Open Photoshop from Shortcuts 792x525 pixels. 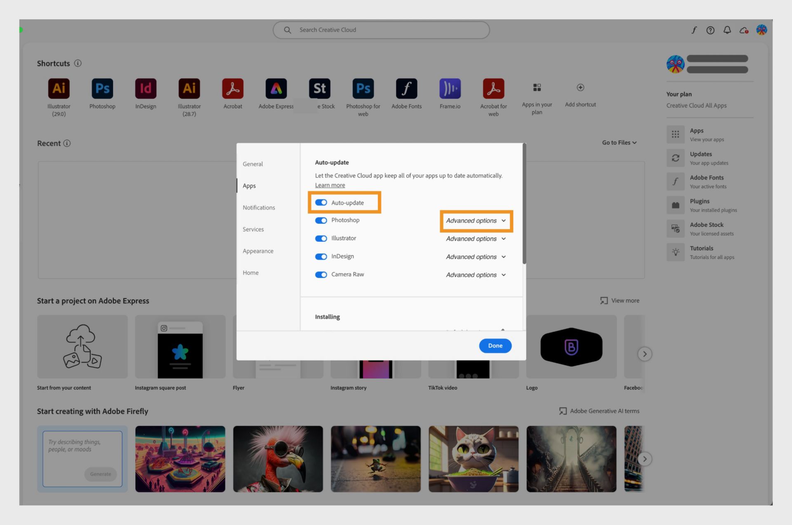[x=102, y=88]
